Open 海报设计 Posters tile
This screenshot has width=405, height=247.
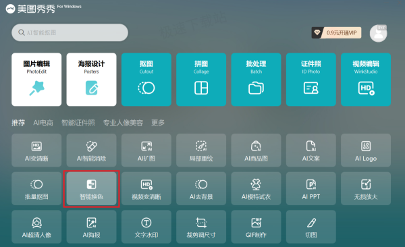(91, 80)
